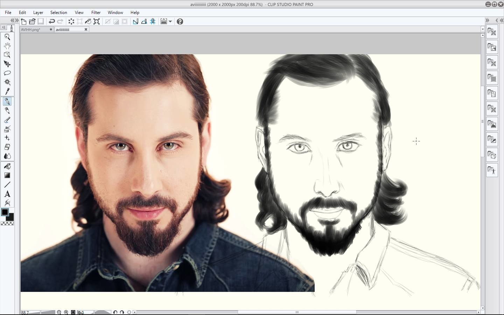Open the screenshot tool dropdown arrow
Screen dimensions: 504x315
click(x=170, y=21)
